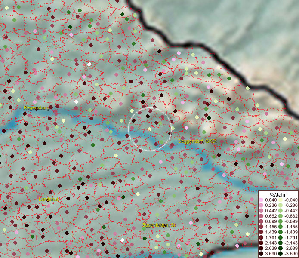
Task: Pick the swatch beside 0.442
Action: [261, 211]
